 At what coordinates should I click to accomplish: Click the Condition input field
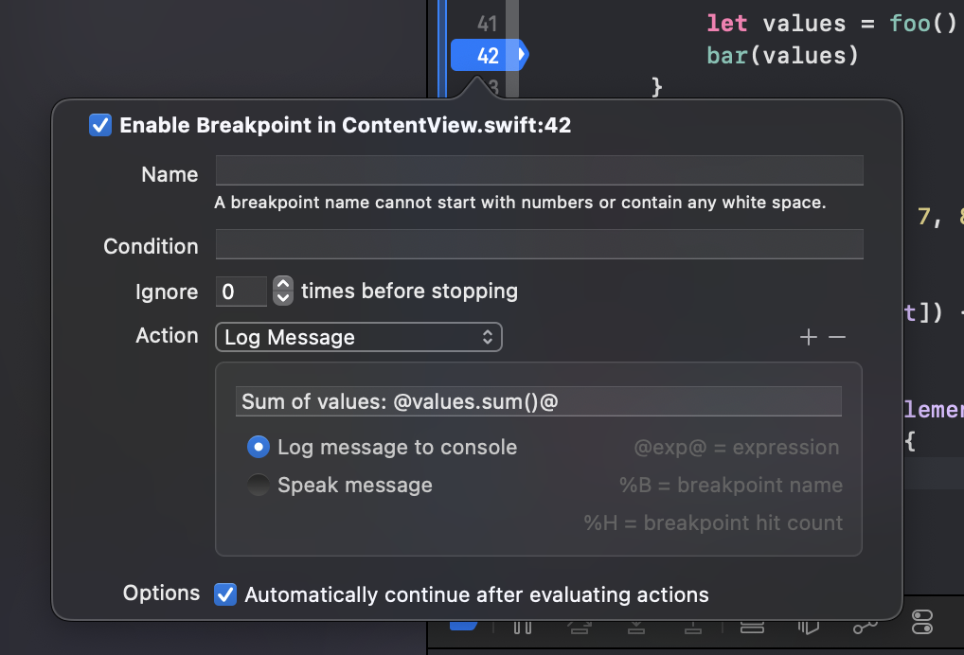[x=539, y=244]
